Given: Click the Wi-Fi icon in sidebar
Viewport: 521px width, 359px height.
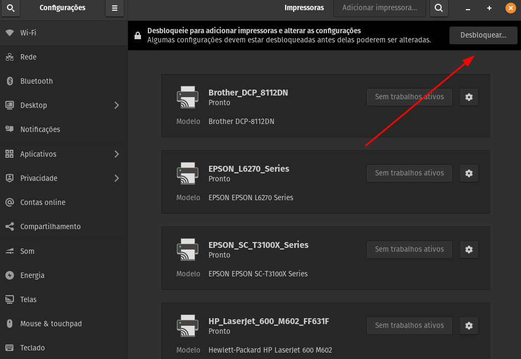Looking at the screenshot, I should [x=10, y=33].
